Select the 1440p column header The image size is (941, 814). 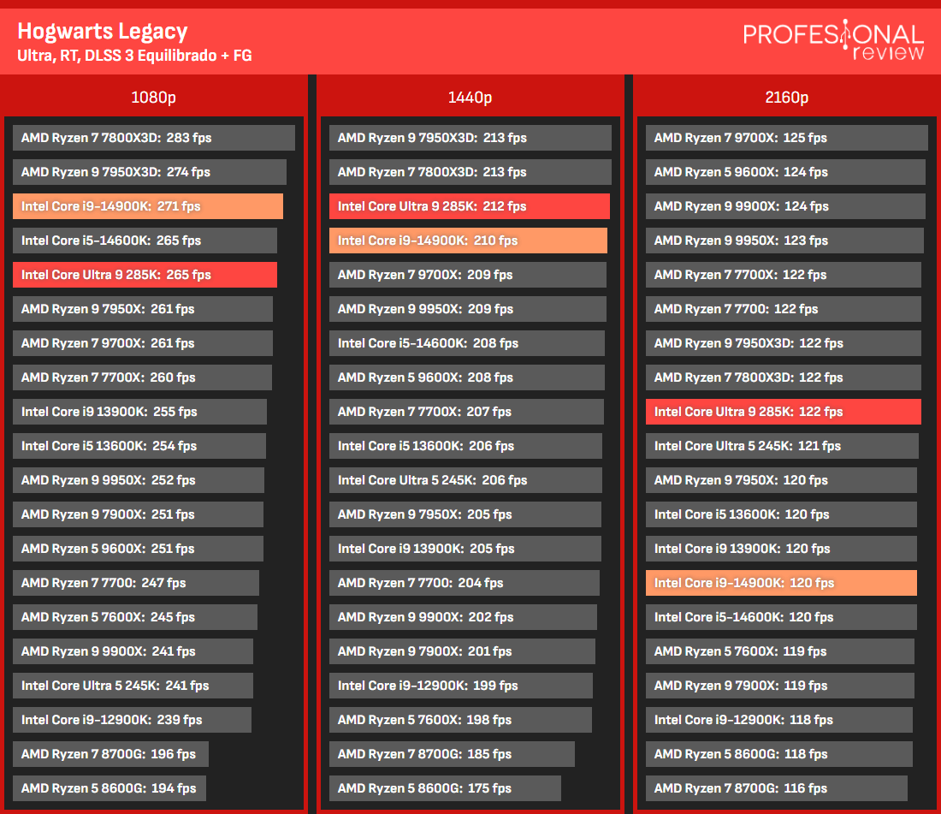point(470,98)
